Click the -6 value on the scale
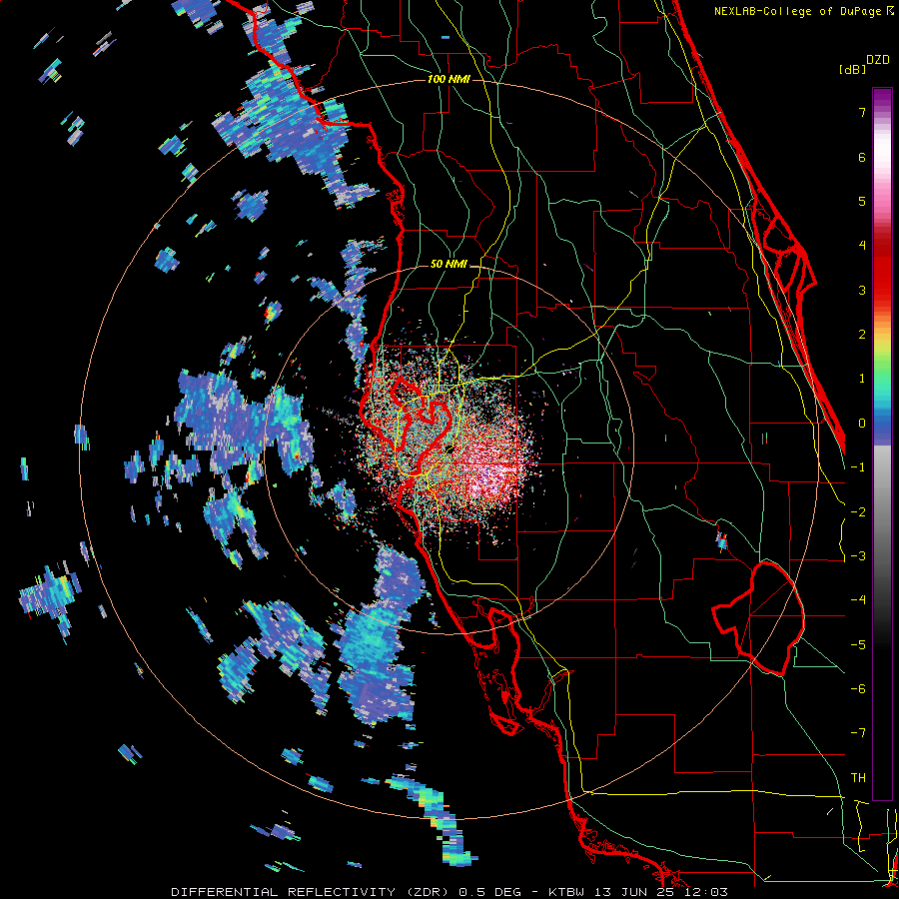Screen dimensions: 899x899 point(858,689)
